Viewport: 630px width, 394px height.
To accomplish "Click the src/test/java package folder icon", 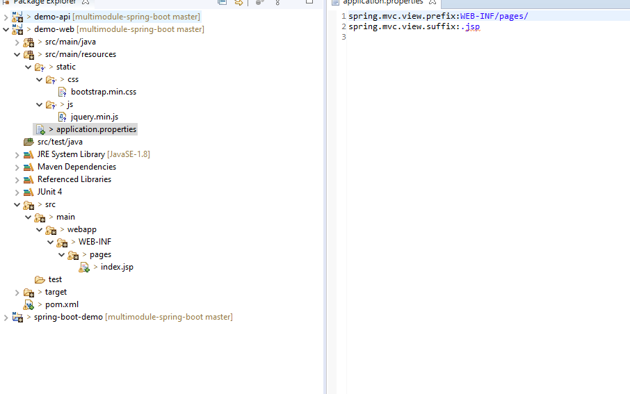I will coord(29,142).
